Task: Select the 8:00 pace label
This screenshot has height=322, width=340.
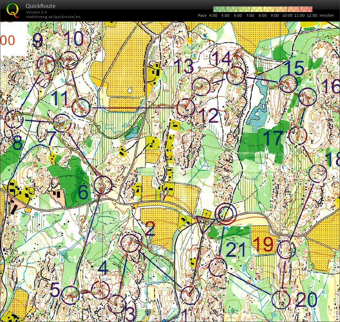Action: 263,15
